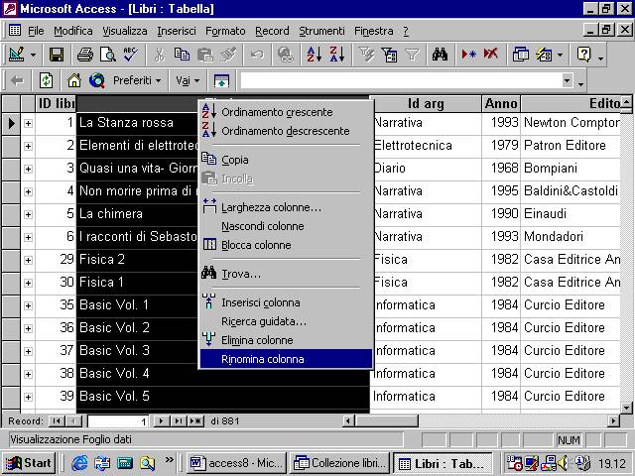
Task: Click the web toolbar Refresh icon
Action: [x=46, y=80]
